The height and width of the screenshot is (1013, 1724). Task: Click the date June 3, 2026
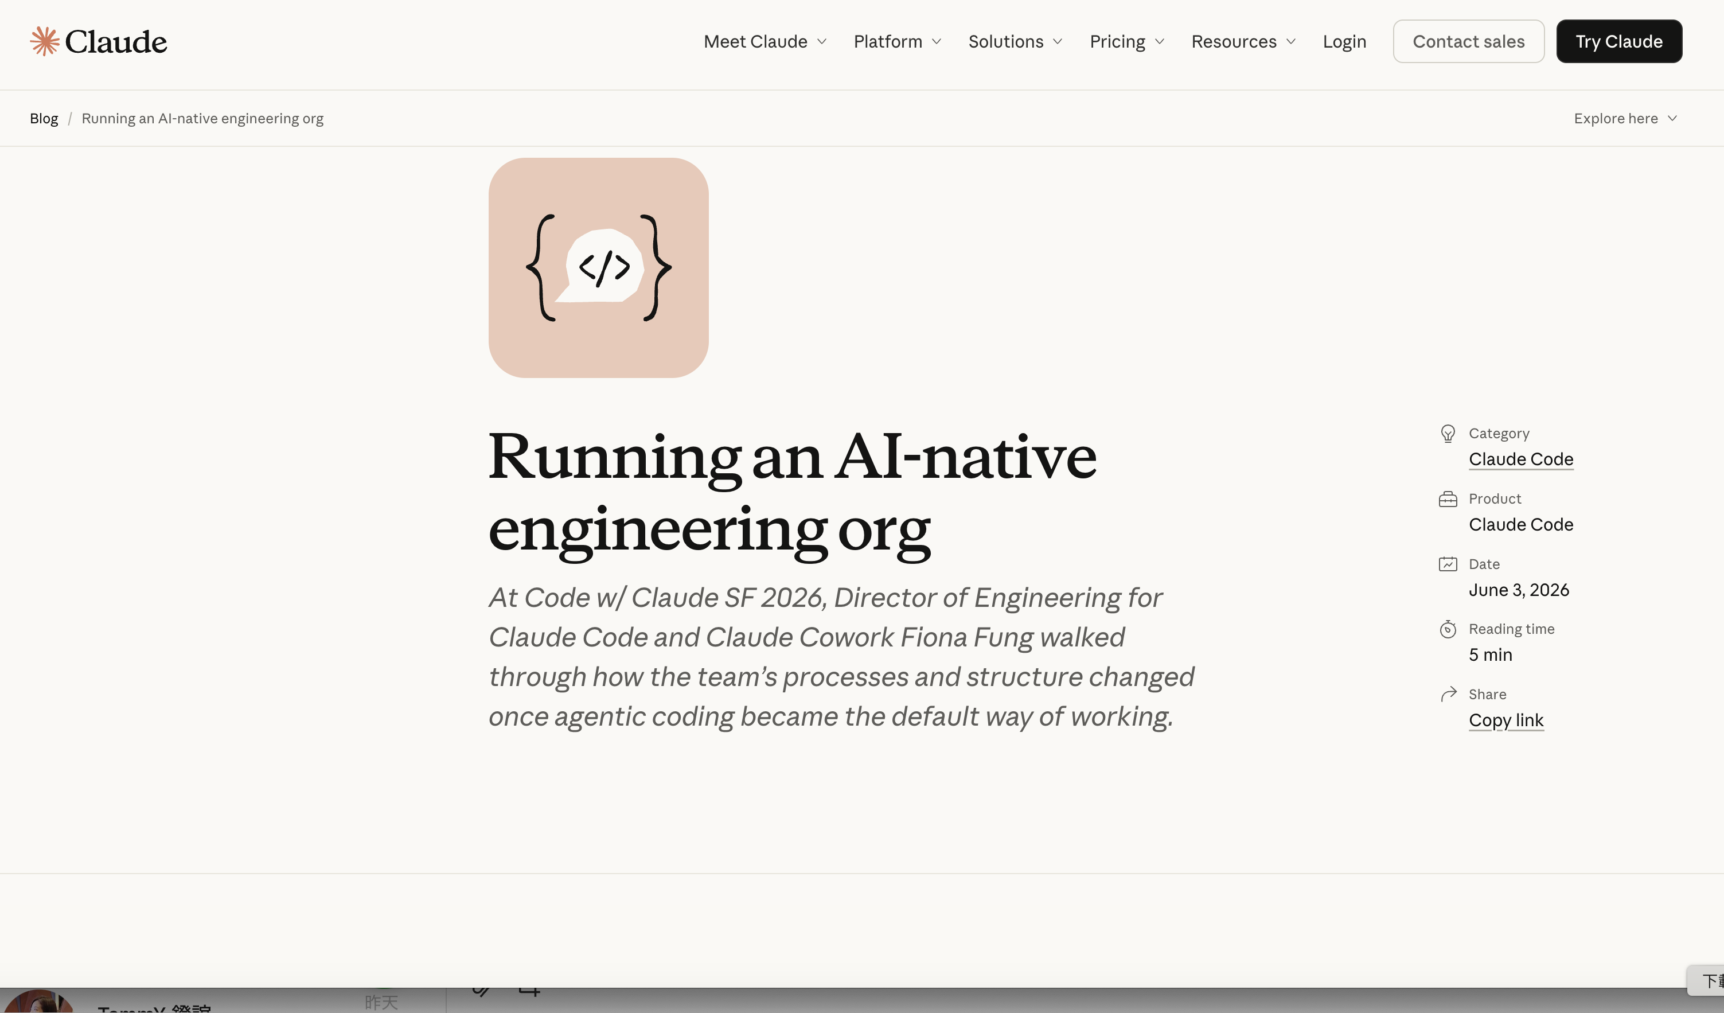point(1519,590)
